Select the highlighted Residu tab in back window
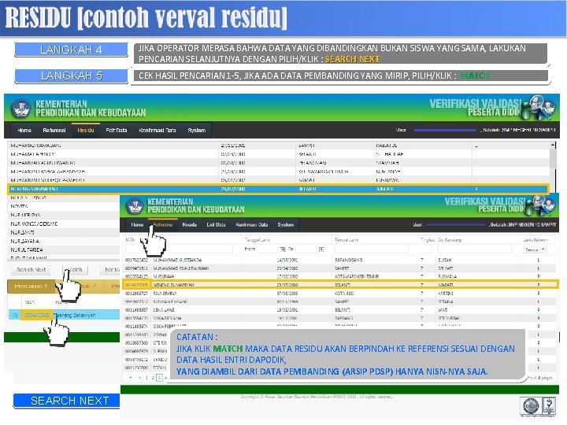The height and width of the screenshot is (425, 567). coord(86,130)
